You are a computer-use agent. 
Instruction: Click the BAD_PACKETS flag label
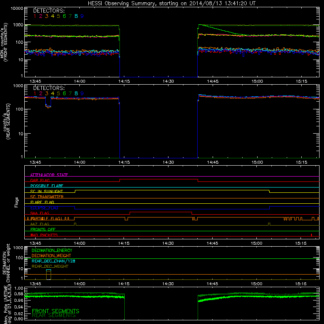(44, 235)
